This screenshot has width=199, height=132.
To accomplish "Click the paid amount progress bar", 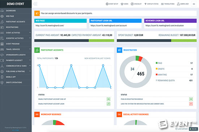I will click(74, 41).
